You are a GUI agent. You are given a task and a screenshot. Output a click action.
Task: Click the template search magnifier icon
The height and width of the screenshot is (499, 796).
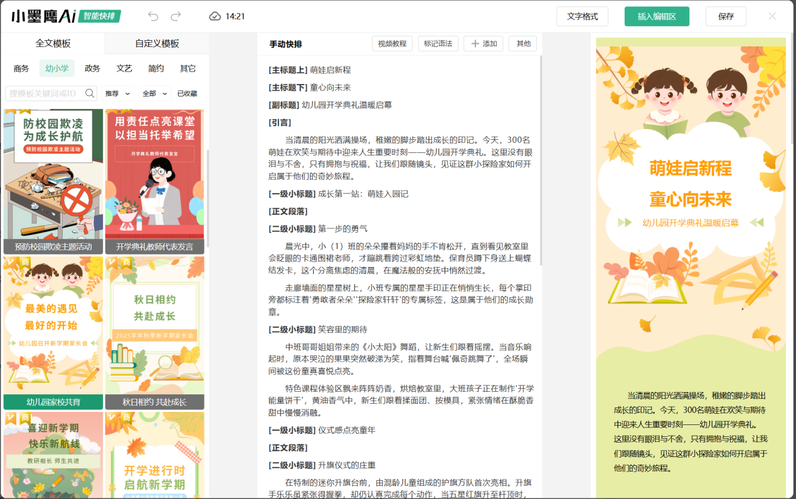point(90,93)
